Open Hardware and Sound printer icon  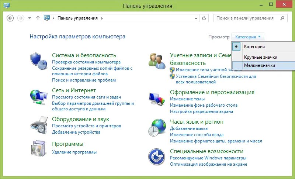39,125
